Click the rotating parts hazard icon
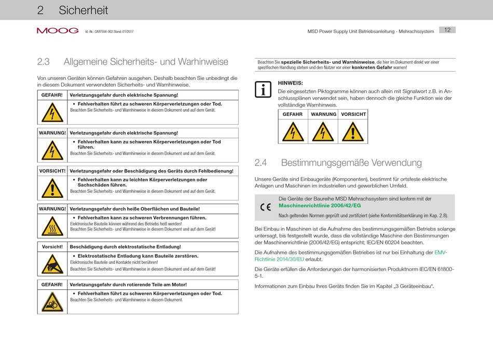The width and height of the screenshot is (493, 349). coord(52,302)
